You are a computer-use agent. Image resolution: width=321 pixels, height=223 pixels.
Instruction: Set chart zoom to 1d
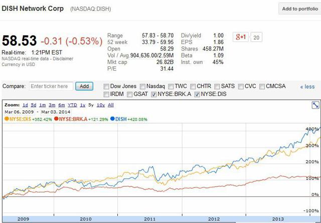(25, 105)
